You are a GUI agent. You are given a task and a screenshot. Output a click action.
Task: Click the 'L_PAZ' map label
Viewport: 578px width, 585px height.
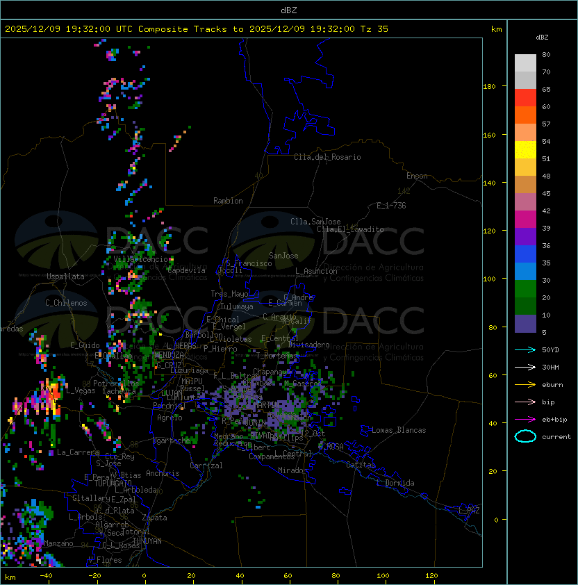coord(469,511)
